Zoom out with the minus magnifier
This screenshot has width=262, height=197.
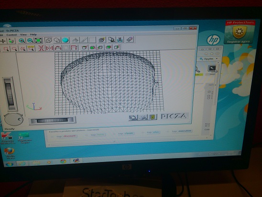coord(30,41)
